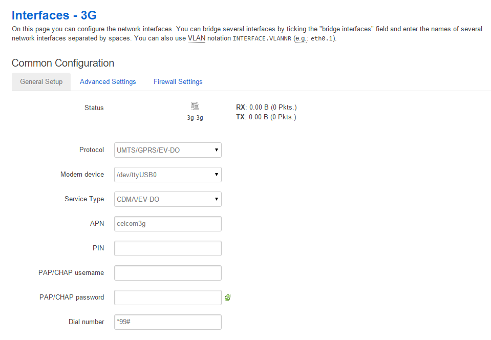The image size is (491, 340).
Task: Click the TX traffic statistics text
Action: 266,117
